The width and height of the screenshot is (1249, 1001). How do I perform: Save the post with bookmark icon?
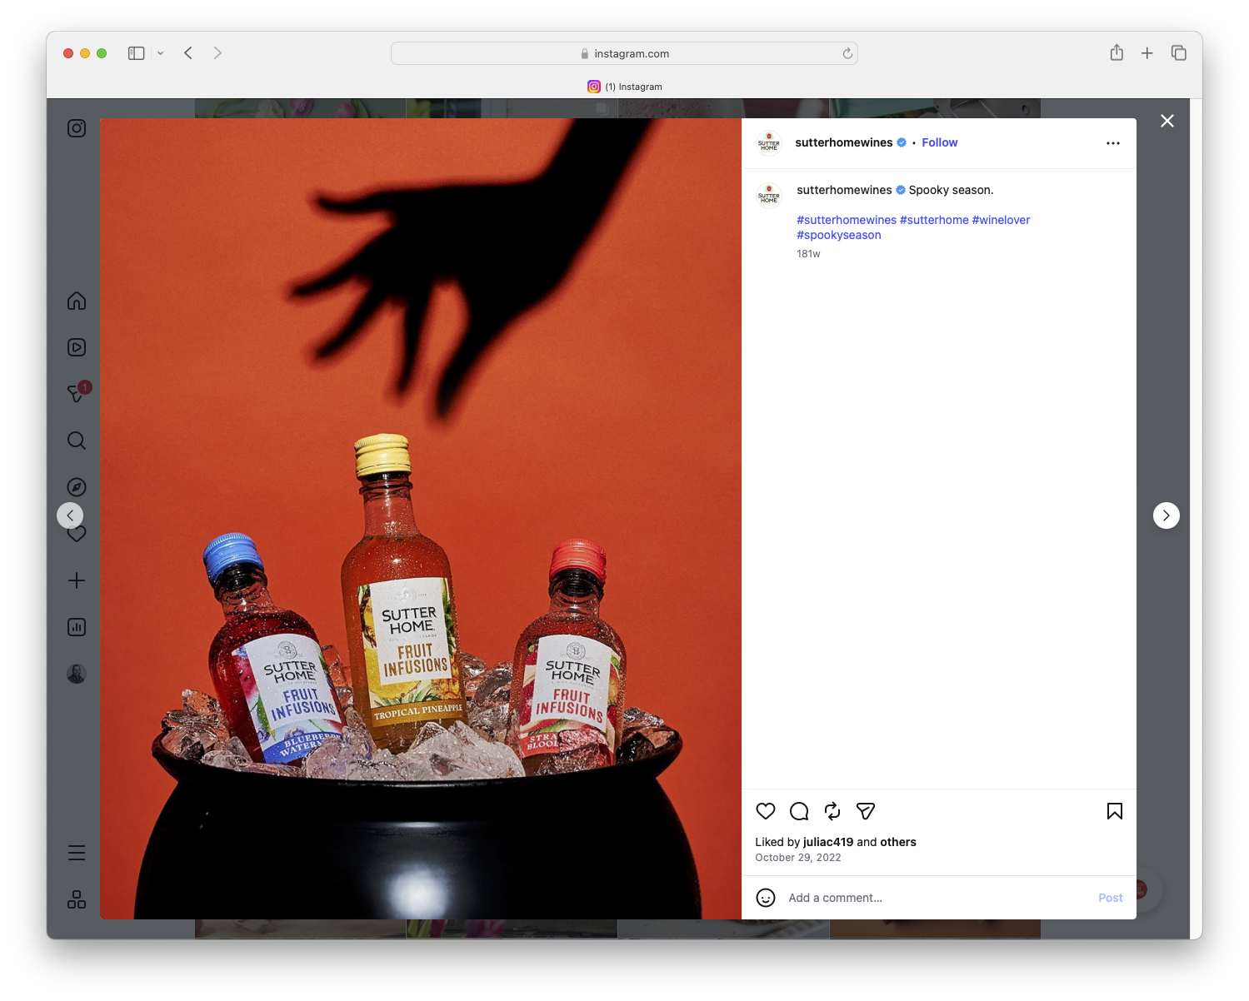[x=1114, y=811]
